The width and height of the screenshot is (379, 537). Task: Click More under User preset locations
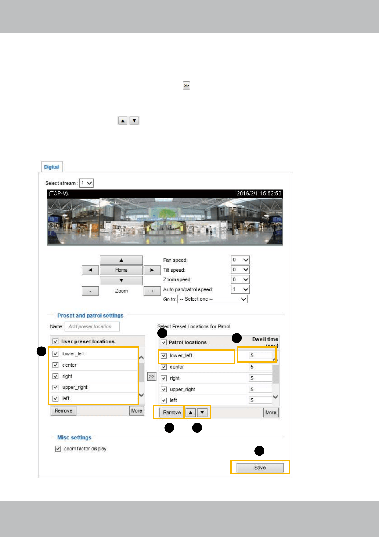137,411
